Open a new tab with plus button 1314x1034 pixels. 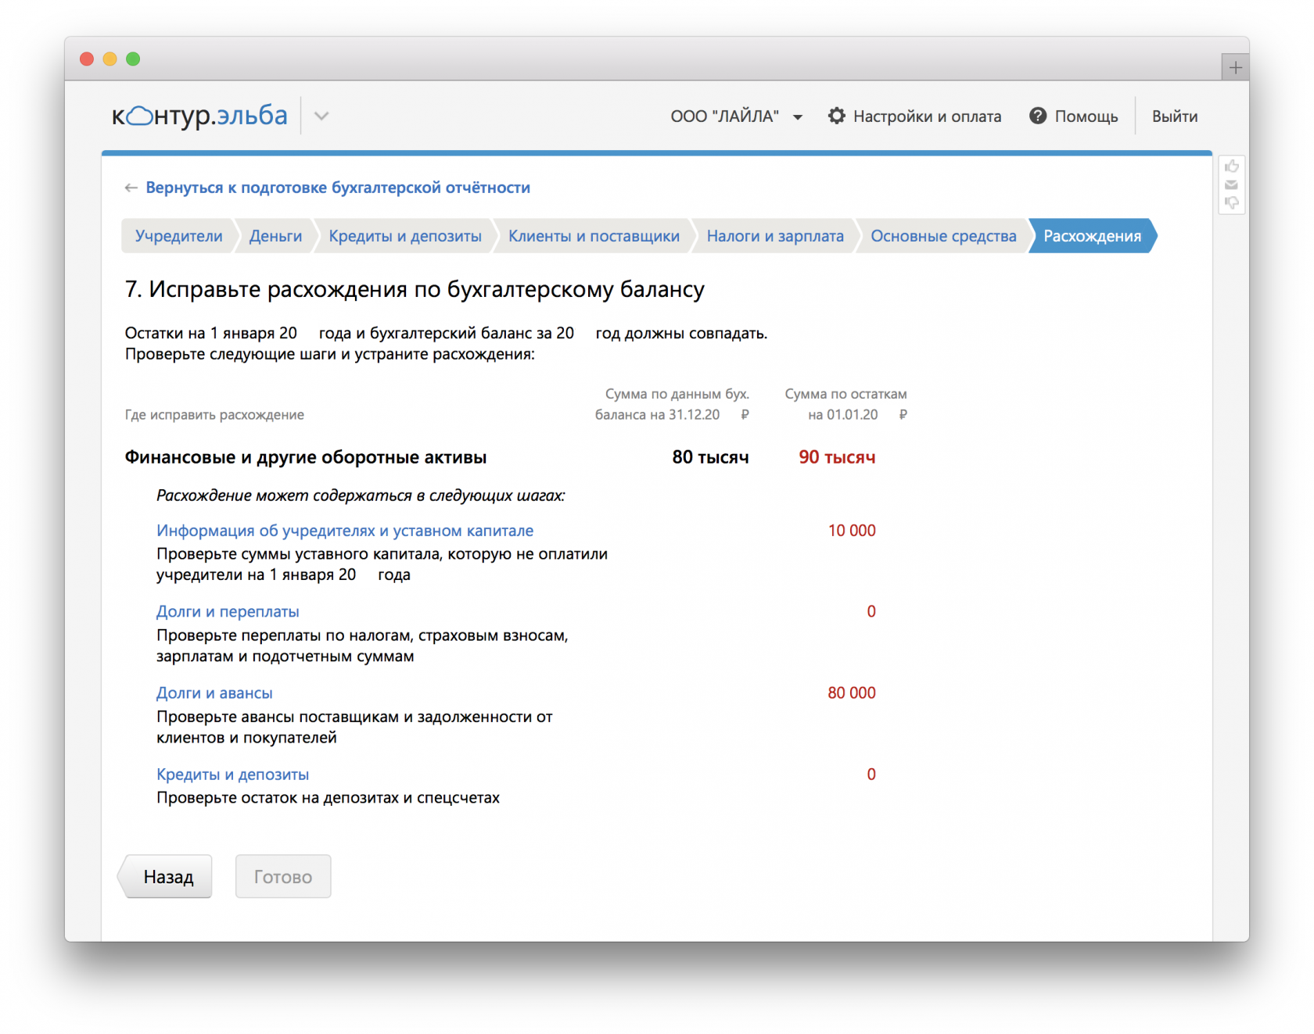1235,67
